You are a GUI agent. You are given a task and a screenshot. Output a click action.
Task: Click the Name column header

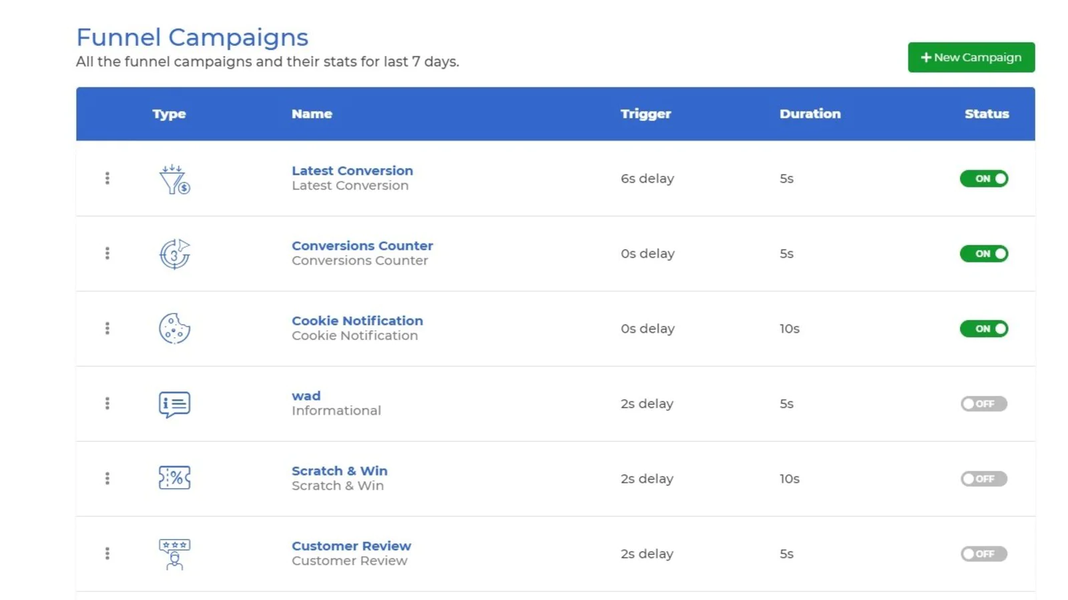312,114
